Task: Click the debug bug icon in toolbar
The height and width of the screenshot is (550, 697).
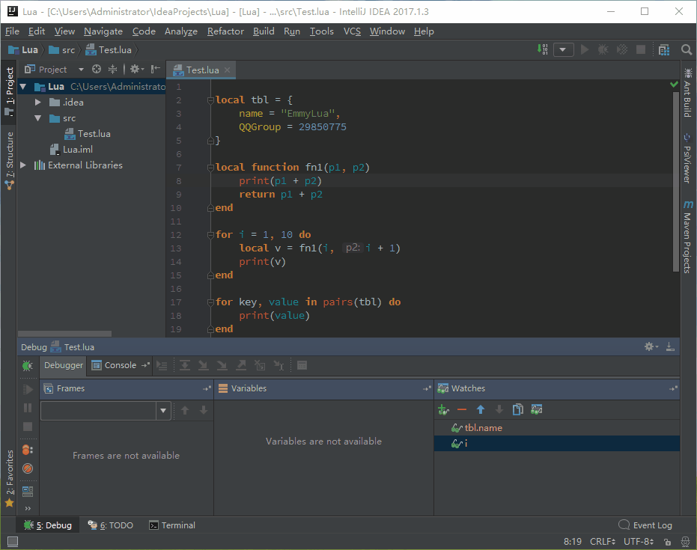Action: [602, 49]
